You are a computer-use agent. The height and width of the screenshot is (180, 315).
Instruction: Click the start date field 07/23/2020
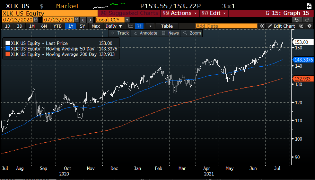tap(18, 20)
